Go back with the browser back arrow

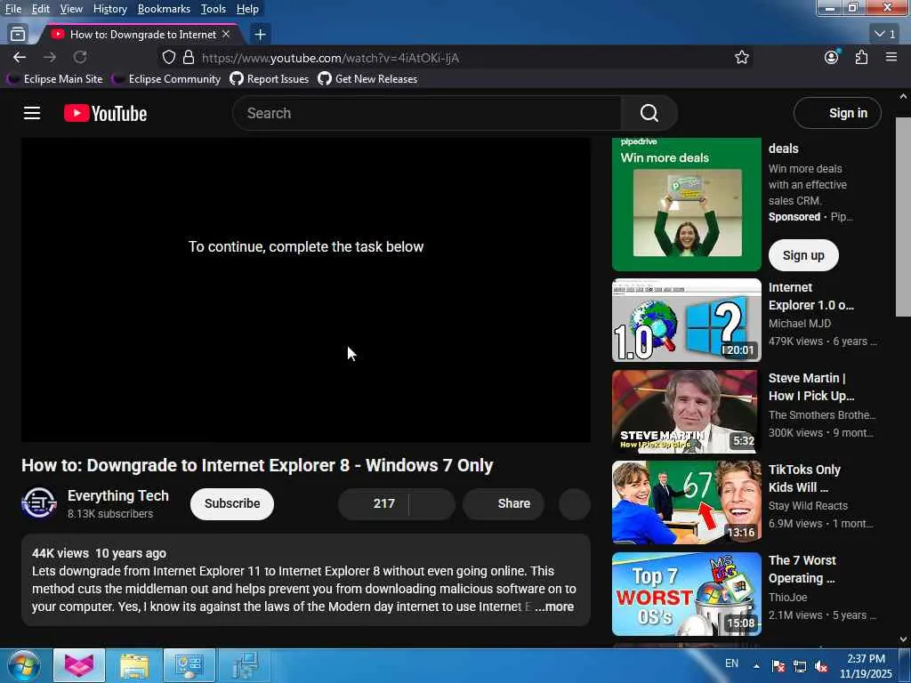click(20, 57)
